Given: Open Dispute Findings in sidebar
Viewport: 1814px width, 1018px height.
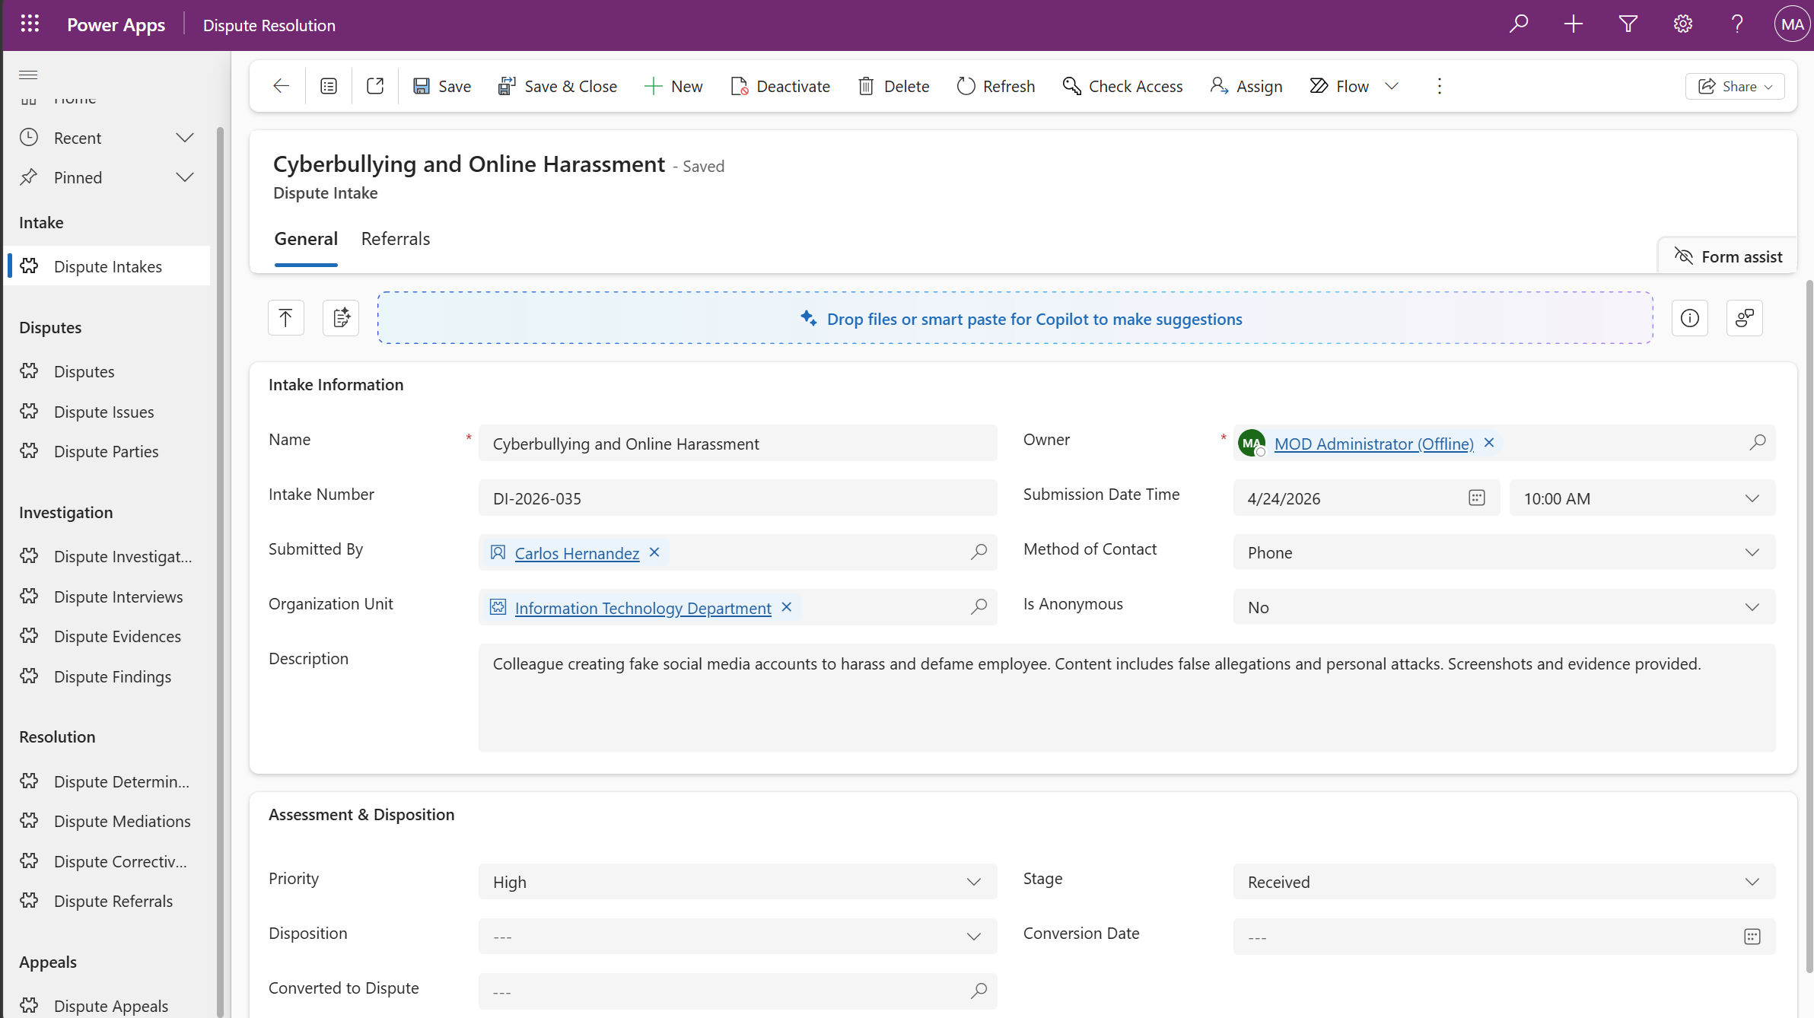Looking at the screenshot, I should click(113, 676).
